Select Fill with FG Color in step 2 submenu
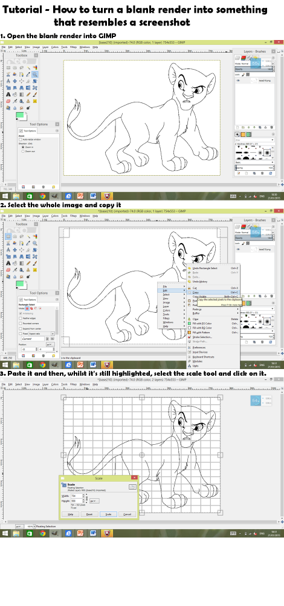This screenshot has height=606, width=284. pos(213,324)
